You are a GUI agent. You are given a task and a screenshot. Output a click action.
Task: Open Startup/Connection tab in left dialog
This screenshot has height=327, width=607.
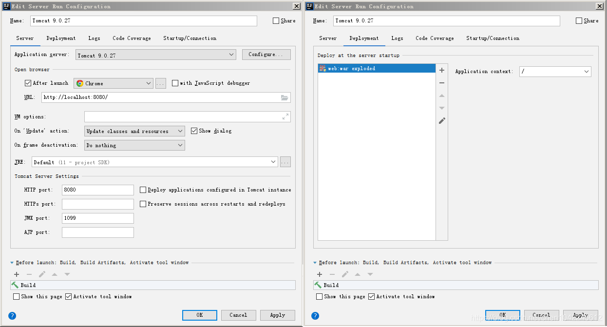pyautogui.click(x=190, y=38)
